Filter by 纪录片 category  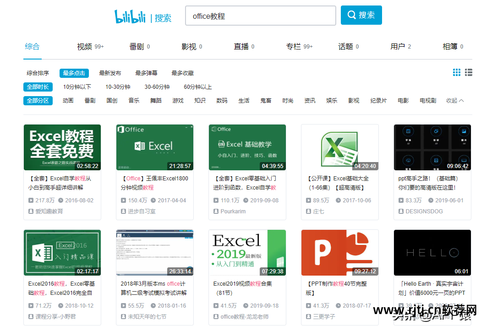[378, 101]
